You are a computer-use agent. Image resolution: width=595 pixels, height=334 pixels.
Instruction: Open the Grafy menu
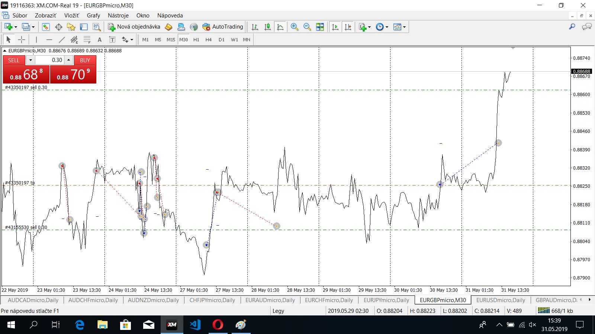93,15
